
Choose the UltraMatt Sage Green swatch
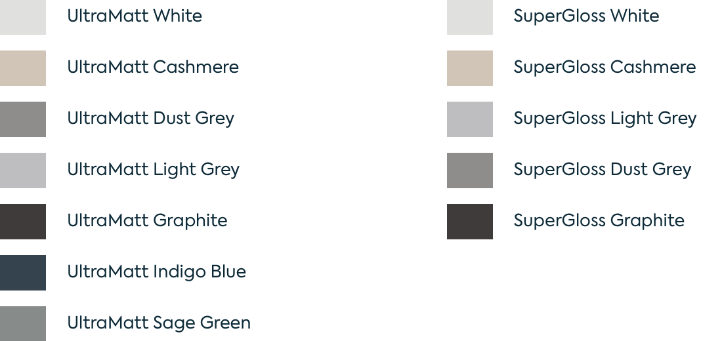(x=23, y=323)
